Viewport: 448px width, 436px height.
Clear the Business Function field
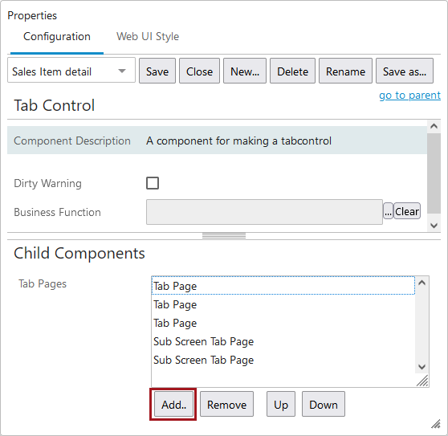[407, 211]
